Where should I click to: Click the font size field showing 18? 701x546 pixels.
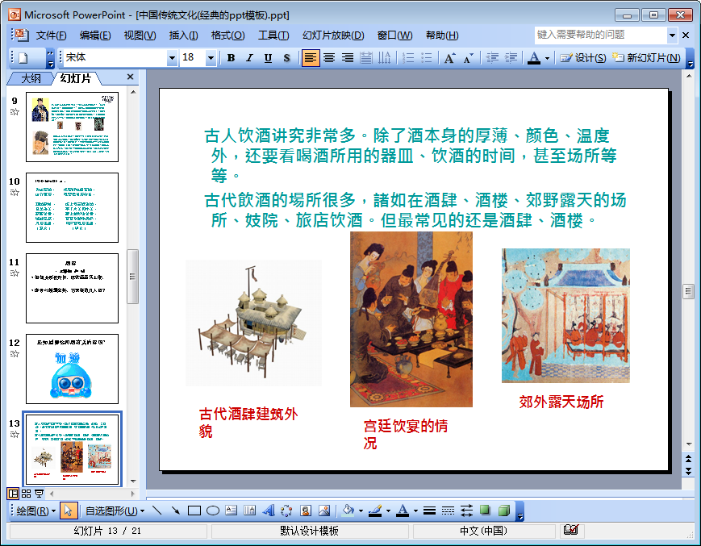[x=193, y=57]
